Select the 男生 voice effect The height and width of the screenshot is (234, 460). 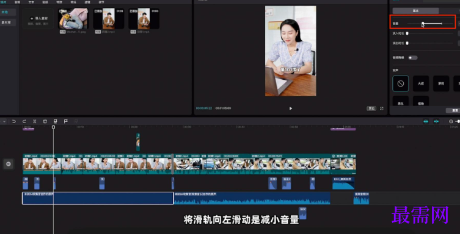pos(401,101)
